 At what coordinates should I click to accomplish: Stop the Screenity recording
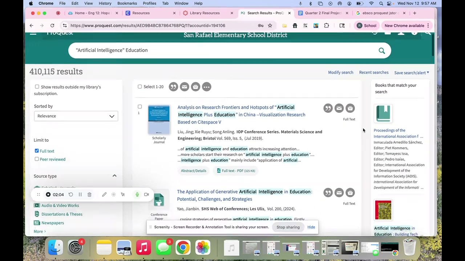pos(48,195)
